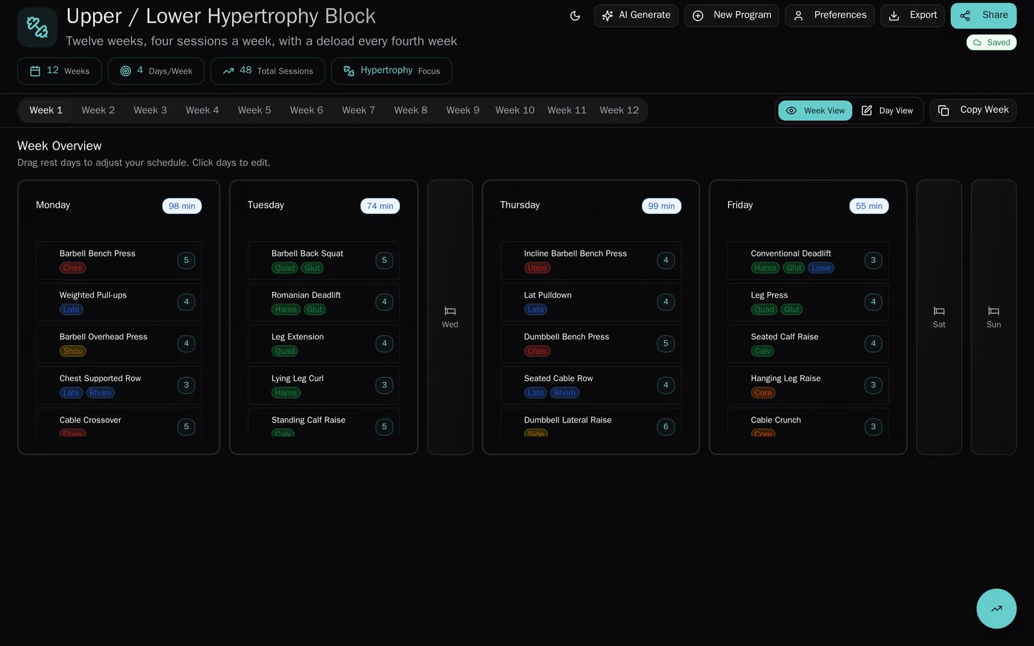Select the Barbell Bench Press exercise

pyautogui.click(x=119, y=260)
